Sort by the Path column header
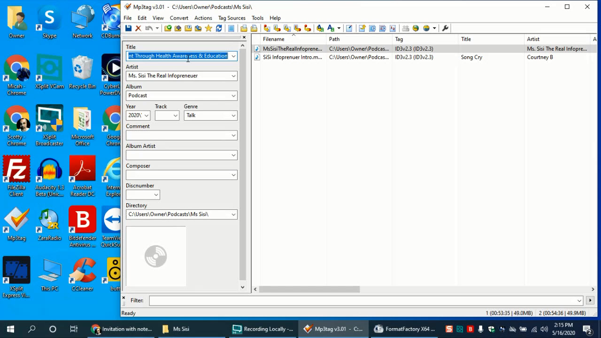The width and height of the screenshot is (601, 338). (x=359, y=39)
